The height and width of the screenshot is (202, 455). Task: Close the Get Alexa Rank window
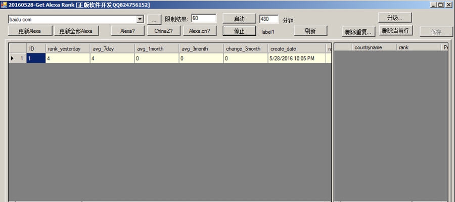[x=448, y=5]
